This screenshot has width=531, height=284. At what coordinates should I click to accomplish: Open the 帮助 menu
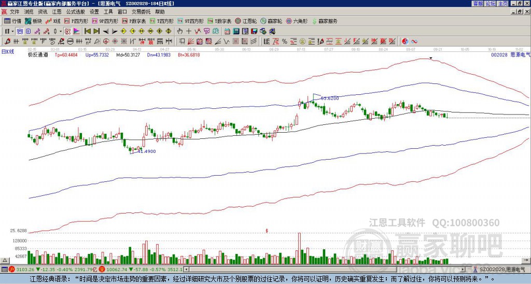point(160,12)
